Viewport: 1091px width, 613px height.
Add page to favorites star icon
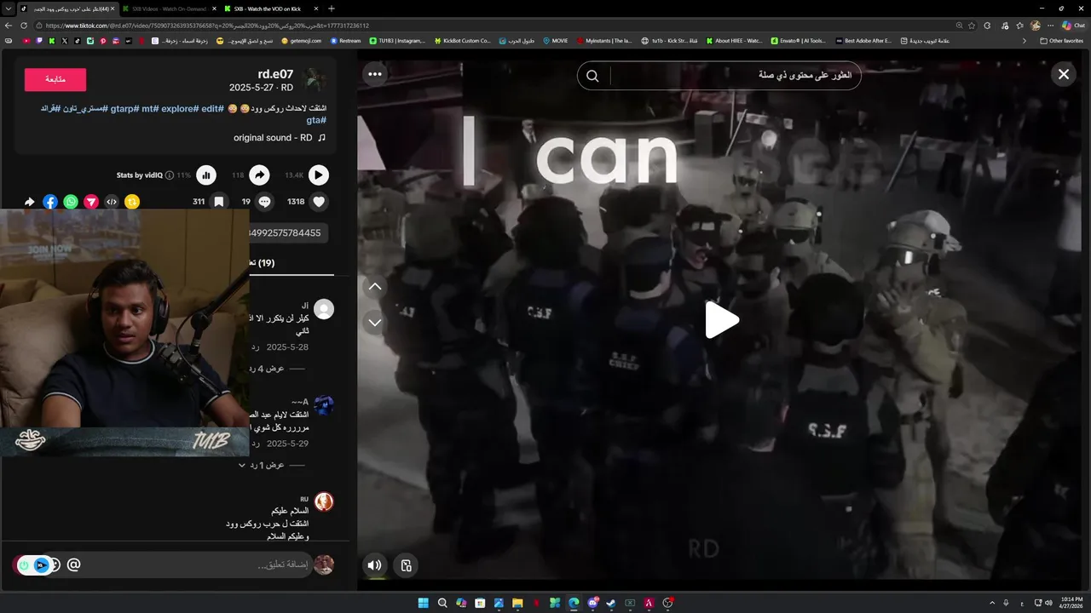pos(972,26)
